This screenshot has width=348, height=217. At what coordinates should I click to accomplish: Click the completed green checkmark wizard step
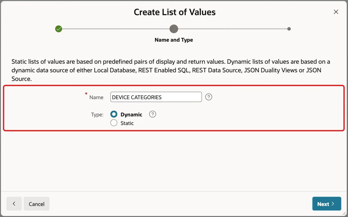59,29
